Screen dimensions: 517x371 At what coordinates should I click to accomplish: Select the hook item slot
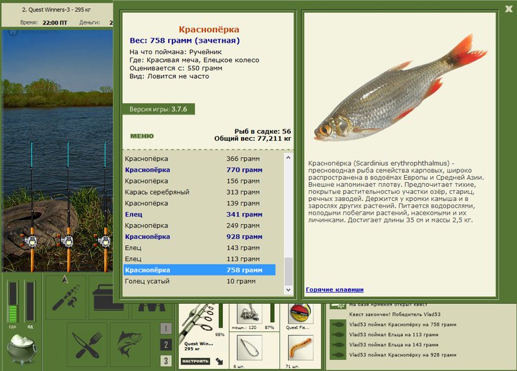(249, 347)
